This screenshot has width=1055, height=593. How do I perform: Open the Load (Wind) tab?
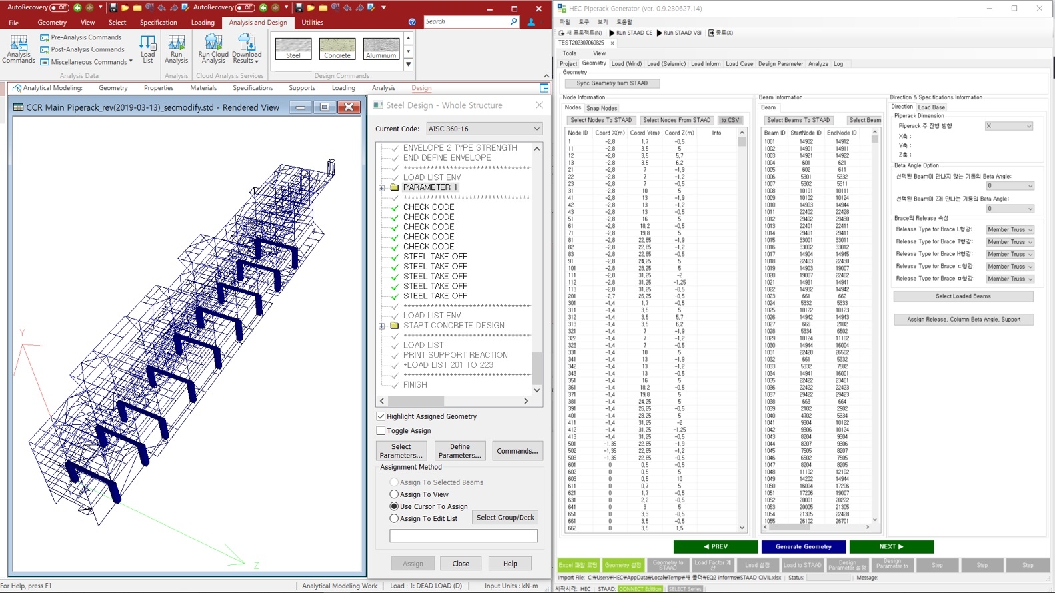coord(626,64)
